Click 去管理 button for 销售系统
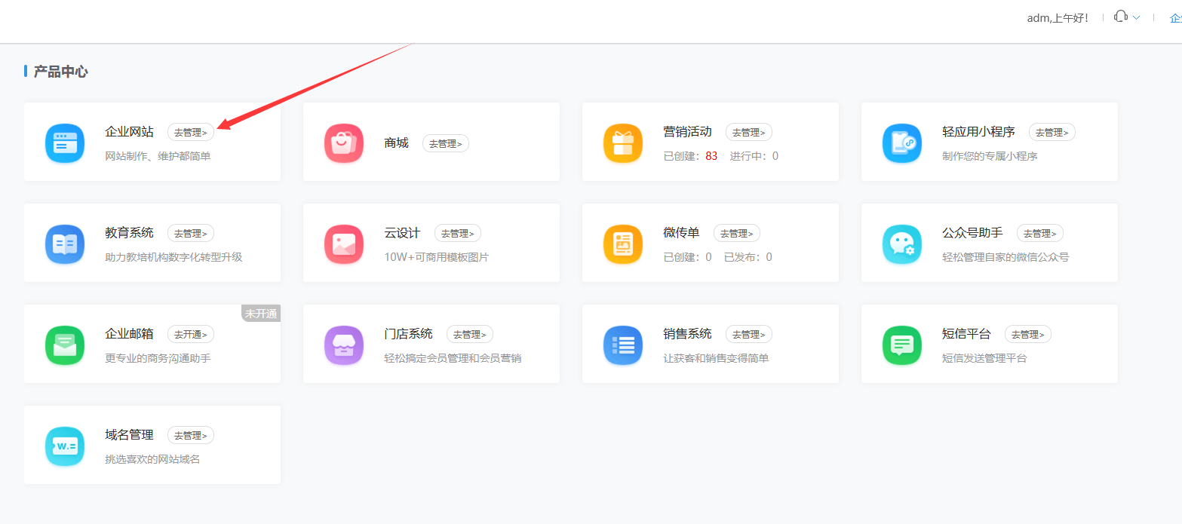 749,334
